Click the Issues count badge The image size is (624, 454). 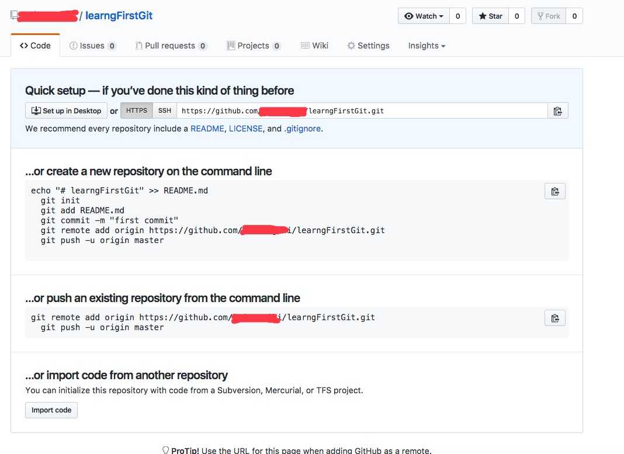(x=112, y=46)
